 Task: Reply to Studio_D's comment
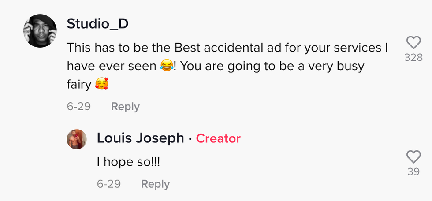(x=125, y=107)
